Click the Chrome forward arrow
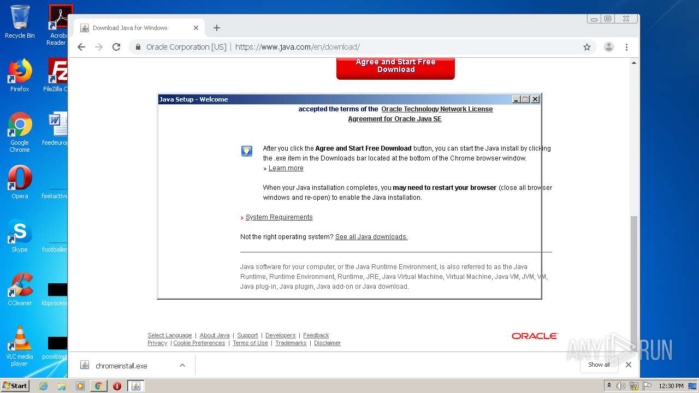 [99, 47]
